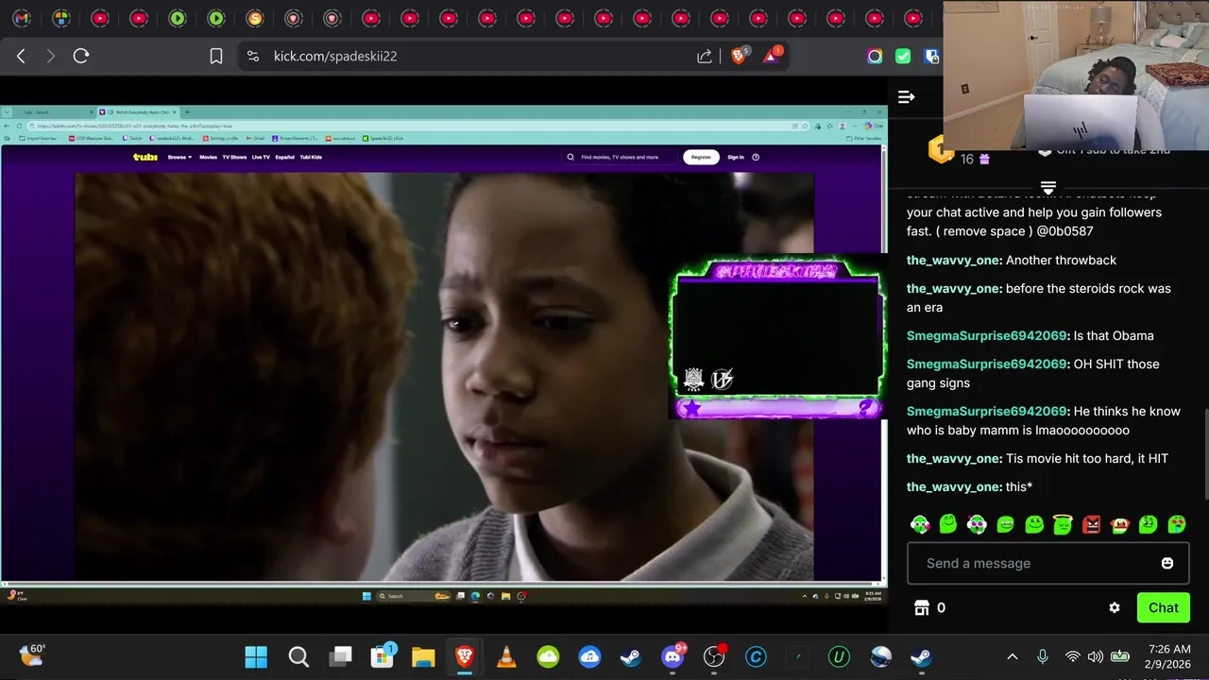1209x680 pixels.
Task: Open the clock showing 7:26 AM
Action: tap(1169, 656)
